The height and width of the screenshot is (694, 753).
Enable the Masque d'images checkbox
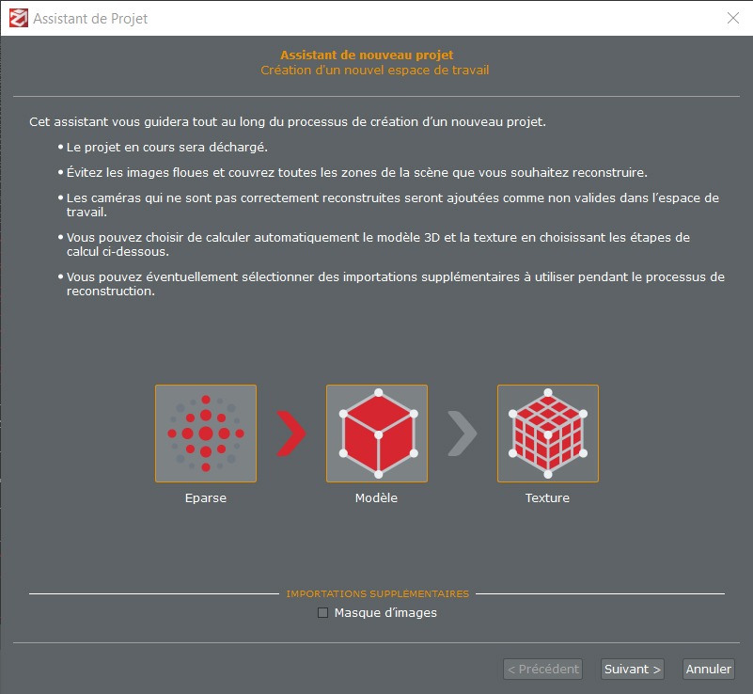click(322, 613)
